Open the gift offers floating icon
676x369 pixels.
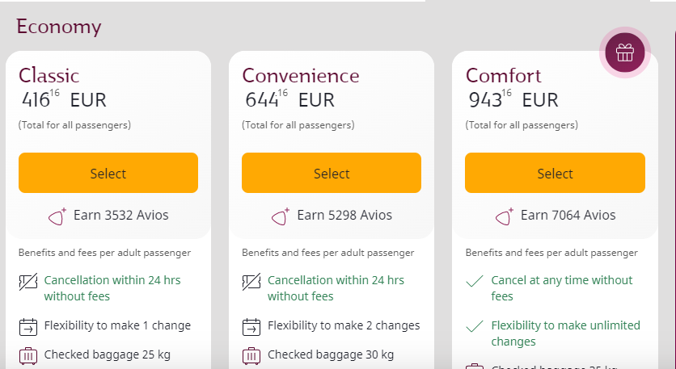[625, 52]
